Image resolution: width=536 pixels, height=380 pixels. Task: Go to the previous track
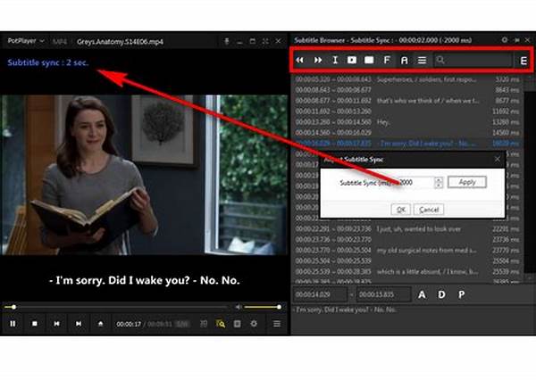pyautogui.click(x=56, y=323)
